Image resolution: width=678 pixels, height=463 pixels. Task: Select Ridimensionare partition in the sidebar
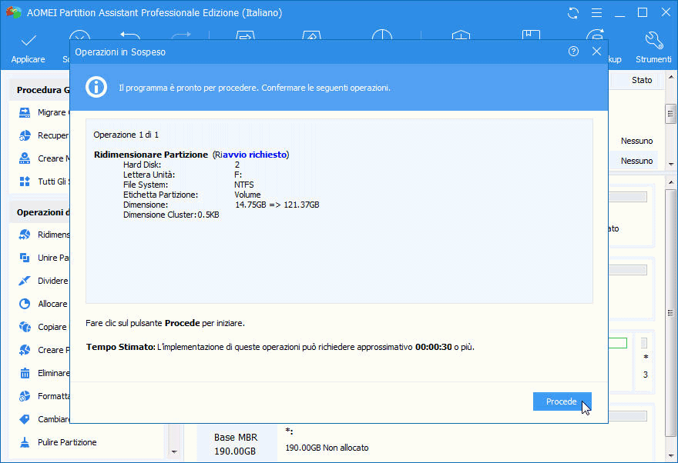[43, 235]
